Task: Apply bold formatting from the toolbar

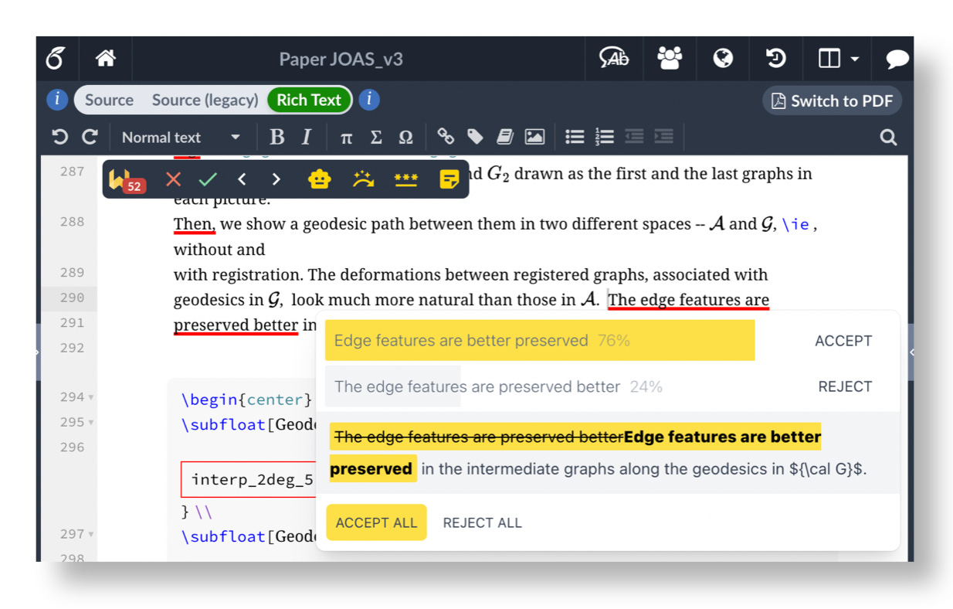Action: [276, 137]
